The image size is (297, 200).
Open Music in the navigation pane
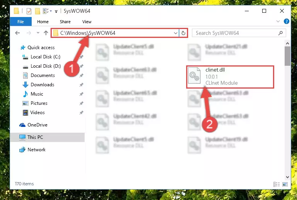(37, 94)
